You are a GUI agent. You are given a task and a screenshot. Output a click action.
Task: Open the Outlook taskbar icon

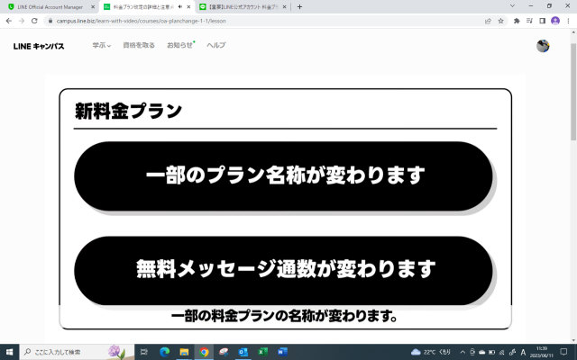coord(243,352)
